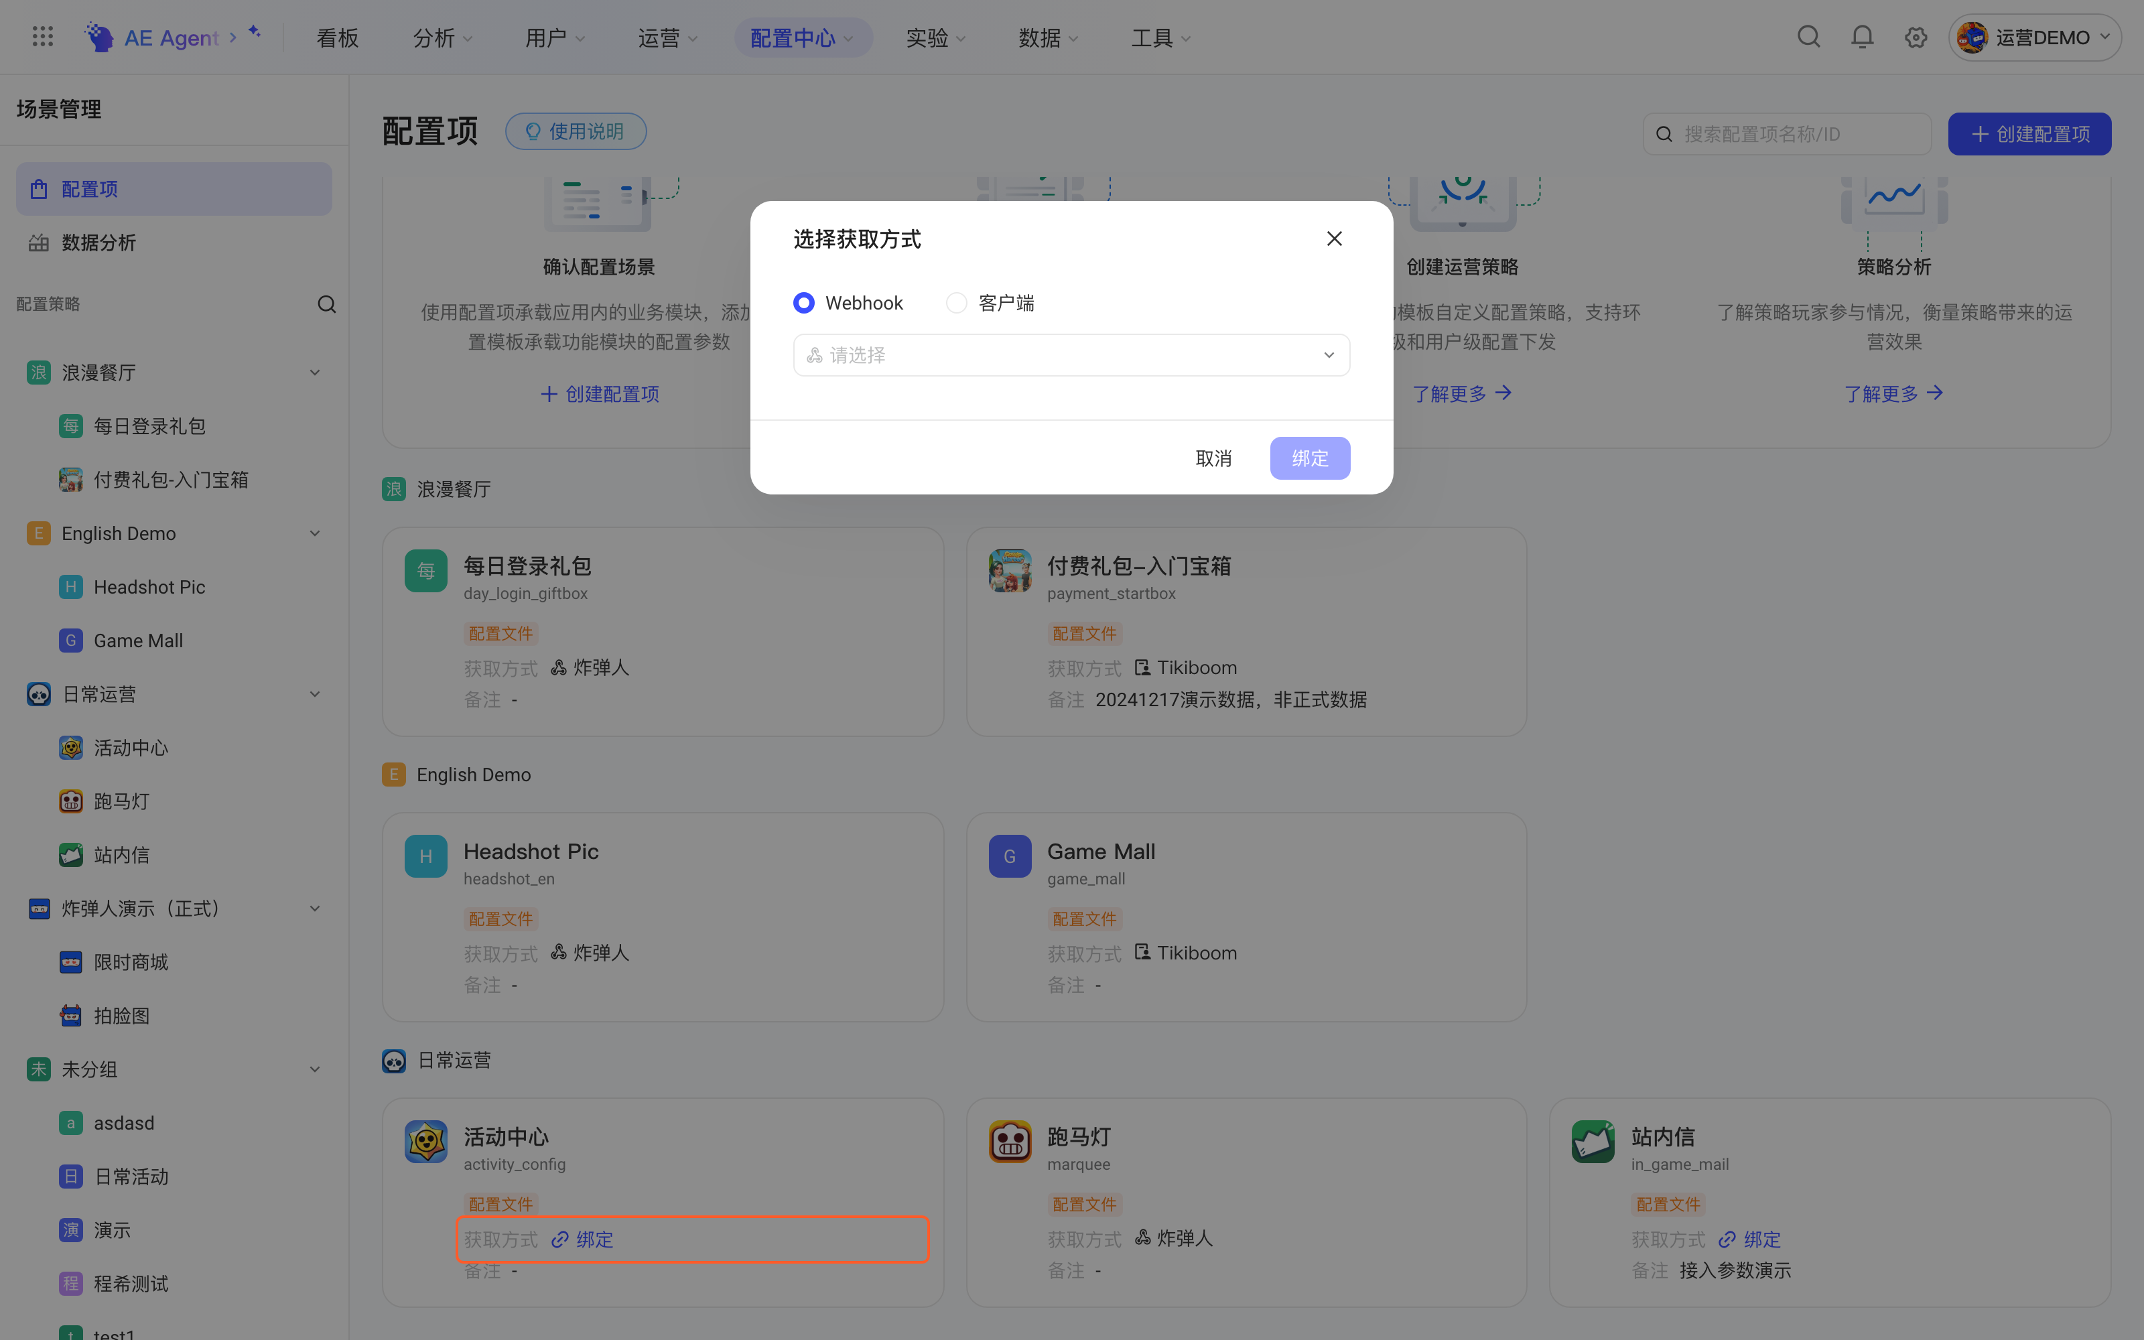The image size is (2144, 1340).
Task: Open the 实验 top menu
Action: [935, 38]
